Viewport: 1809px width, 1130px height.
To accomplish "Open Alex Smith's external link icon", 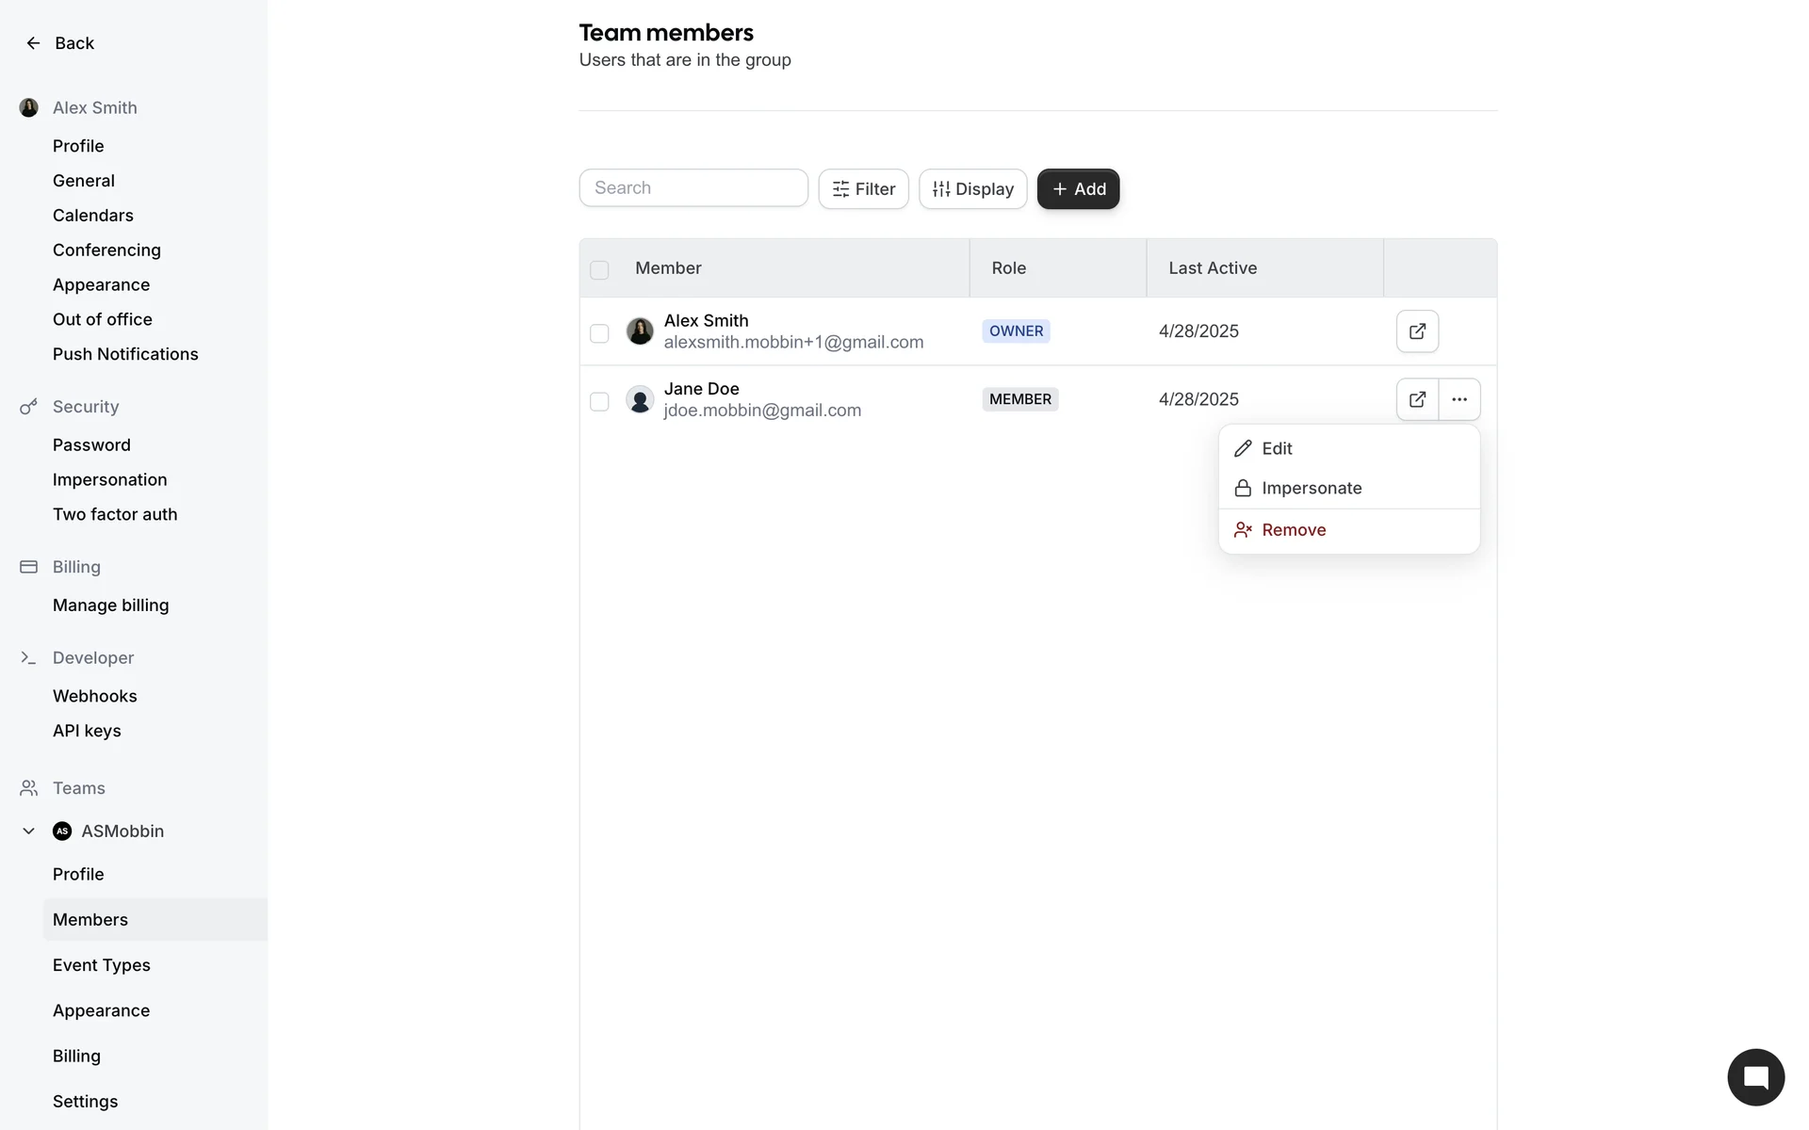I will click(x=1416, y=331).
